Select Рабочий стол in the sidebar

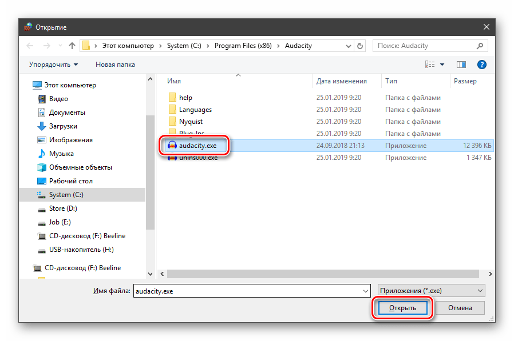[x=70, y=181]
